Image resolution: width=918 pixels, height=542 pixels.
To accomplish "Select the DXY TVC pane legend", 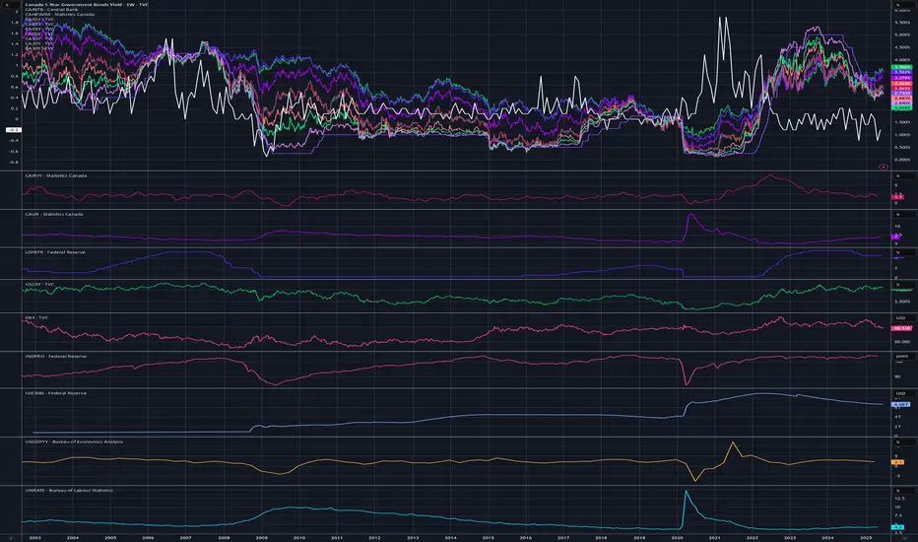I will point(36,317).
